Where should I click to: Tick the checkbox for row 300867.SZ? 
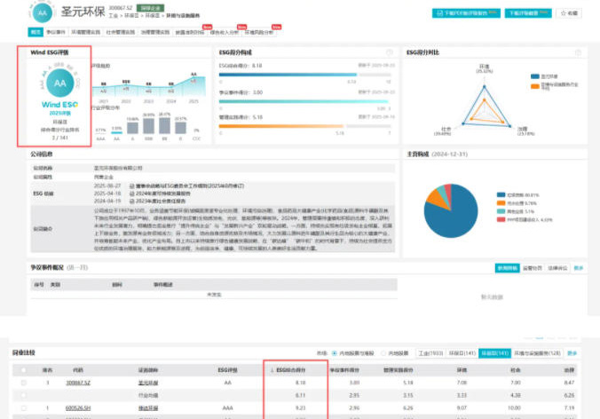point(24,383)
